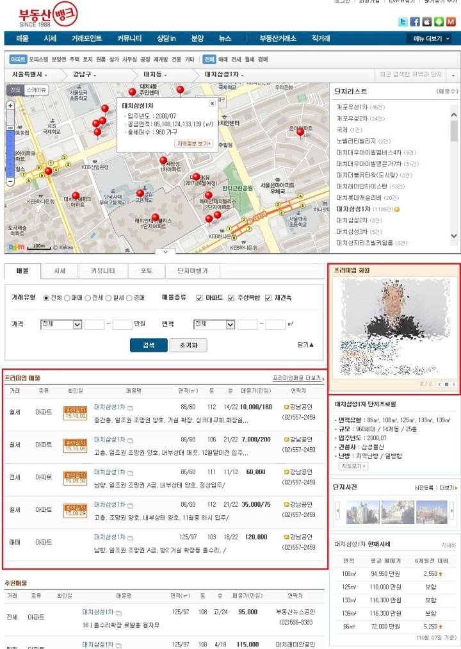
Task: Open the 가격 select box
Action: 61,324
